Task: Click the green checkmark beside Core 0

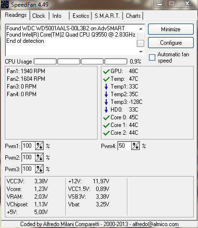Action: click(x=106, y=117)
